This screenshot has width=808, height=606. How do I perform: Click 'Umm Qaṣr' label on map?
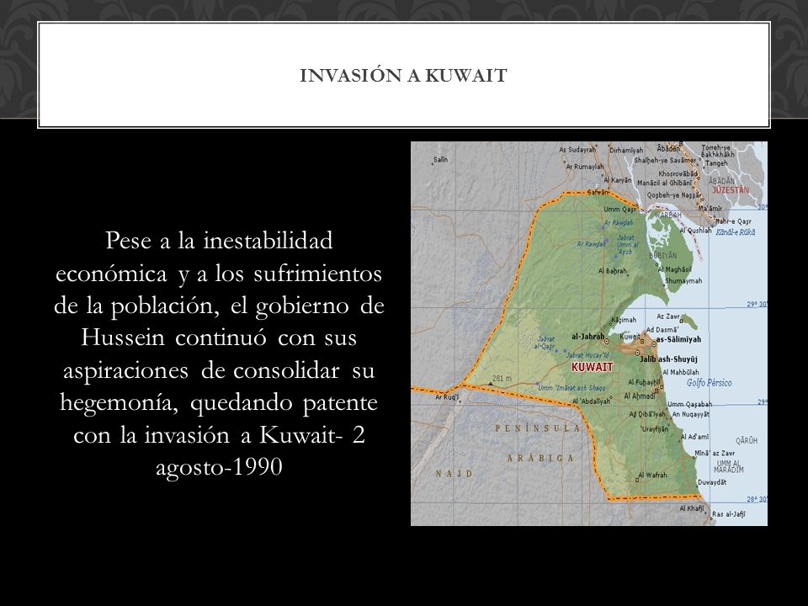tap(619, 210)
